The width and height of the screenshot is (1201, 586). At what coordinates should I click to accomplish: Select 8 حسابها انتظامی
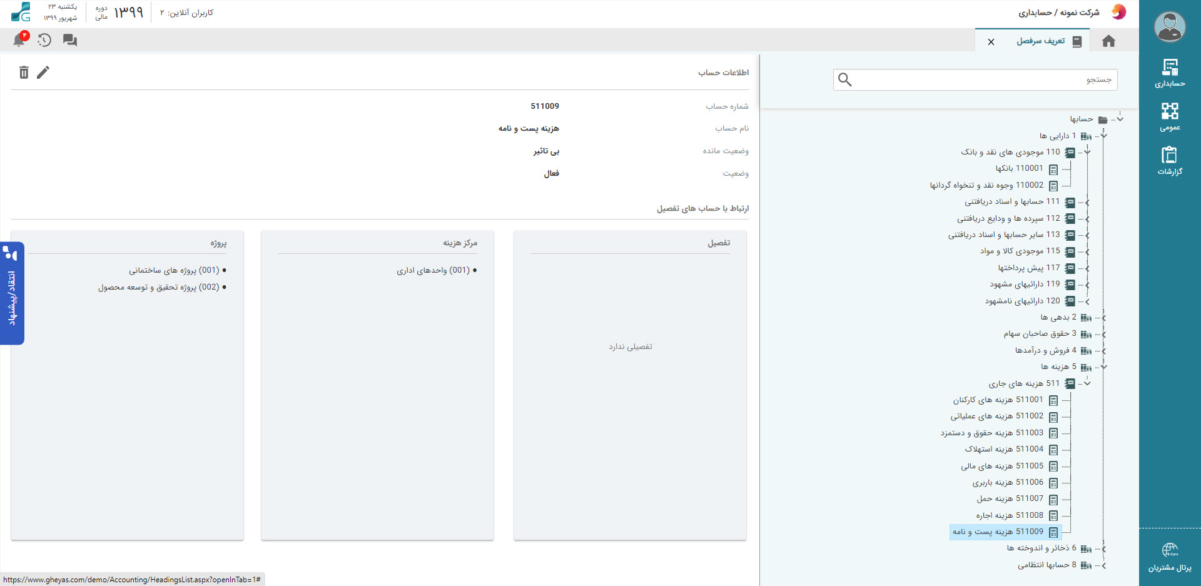point(1047,565)
